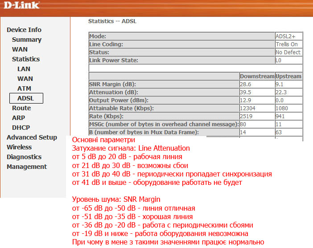Click the 'Output Power (dBm):' label
313x248 pixels.
[x=119, y=100]
